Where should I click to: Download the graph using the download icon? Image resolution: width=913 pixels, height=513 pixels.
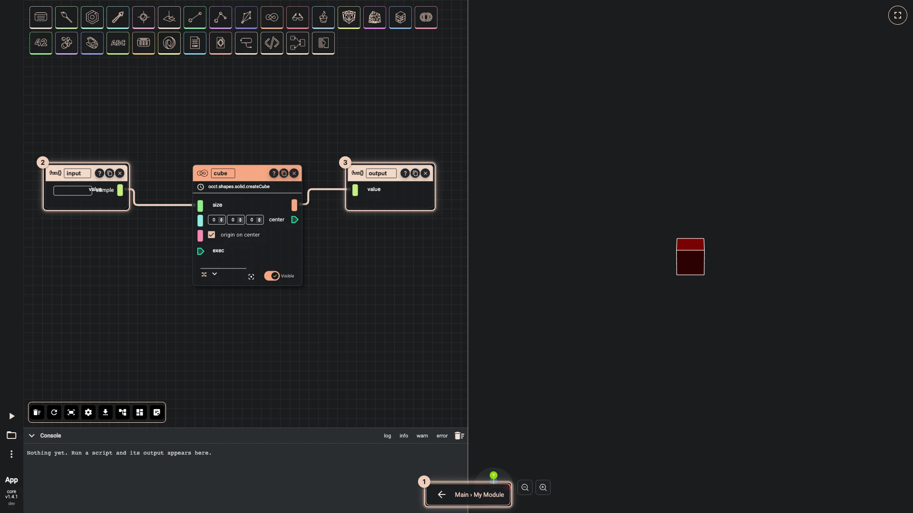tap(106, 412)
